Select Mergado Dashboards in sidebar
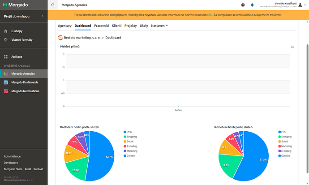 (24, 82)
